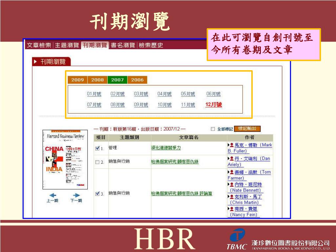Click the Harvard Business Review cover thumbnail
The width and height of the screenshot is (336, 252).
pos(65,159)
